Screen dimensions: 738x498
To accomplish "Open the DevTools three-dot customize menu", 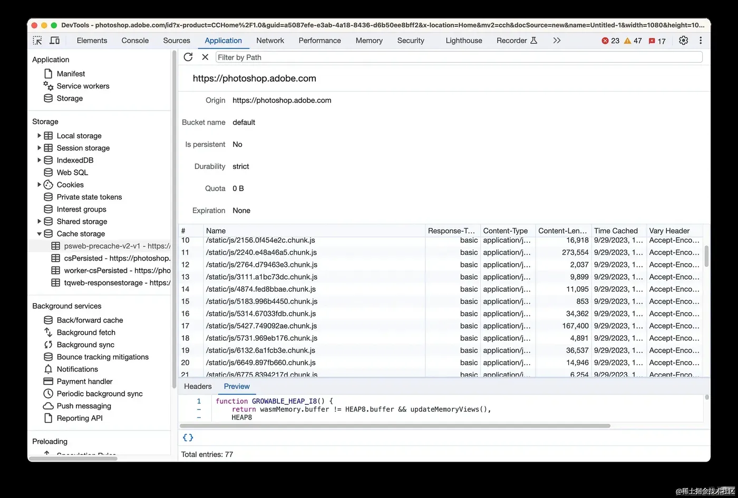I will pyautogui.click(x=701, y=41).
